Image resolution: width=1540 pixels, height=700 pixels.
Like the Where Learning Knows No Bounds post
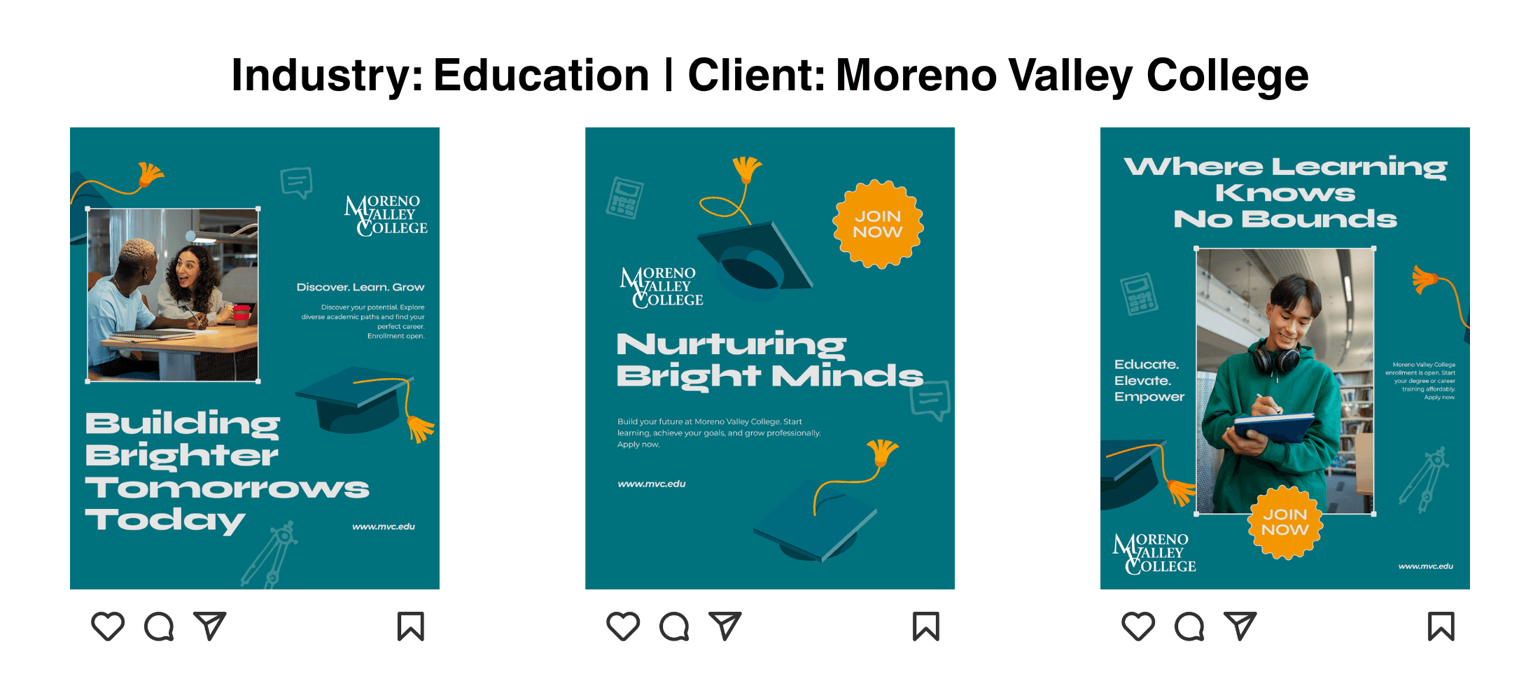click(x=1138, y=626)
